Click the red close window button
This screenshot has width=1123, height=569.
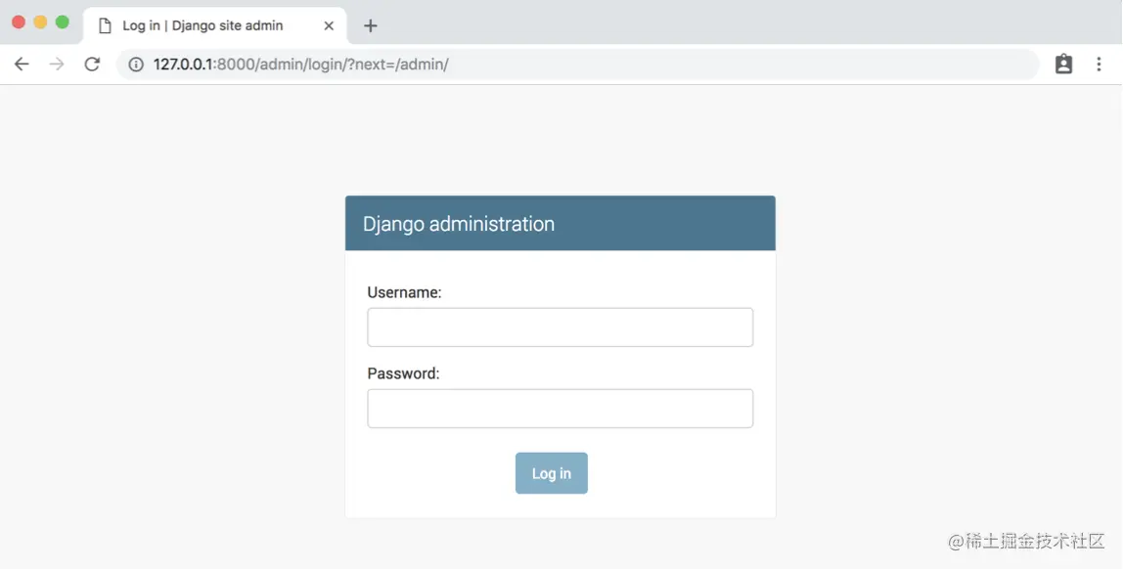[19, 22]
